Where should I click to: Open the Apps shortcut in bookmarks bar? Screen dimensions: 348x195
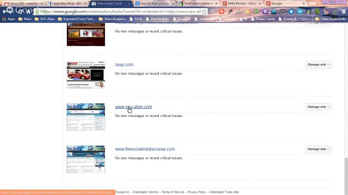(9, 19)
